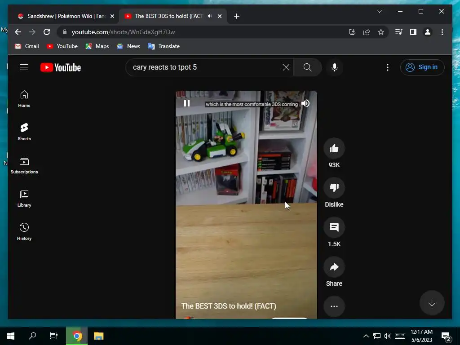Share this Short
The height and width of the screenshot is (345, 460).
pos(334,267)
